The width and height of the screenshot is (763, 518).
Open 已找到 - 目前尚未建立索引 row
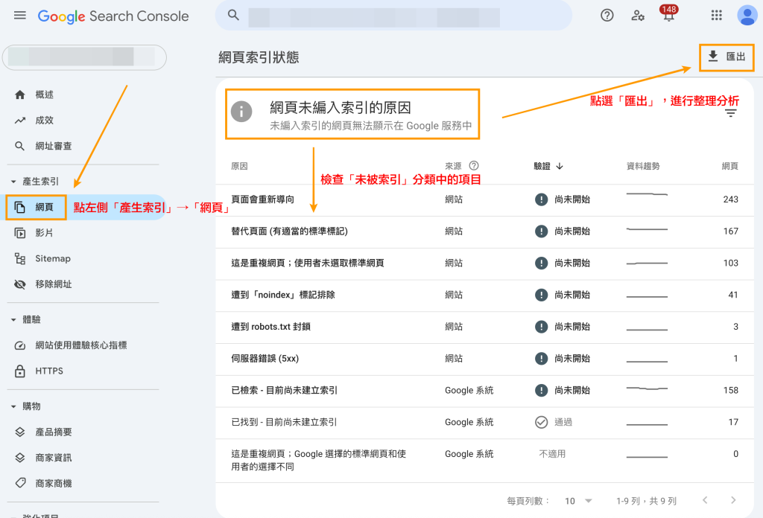484,423
